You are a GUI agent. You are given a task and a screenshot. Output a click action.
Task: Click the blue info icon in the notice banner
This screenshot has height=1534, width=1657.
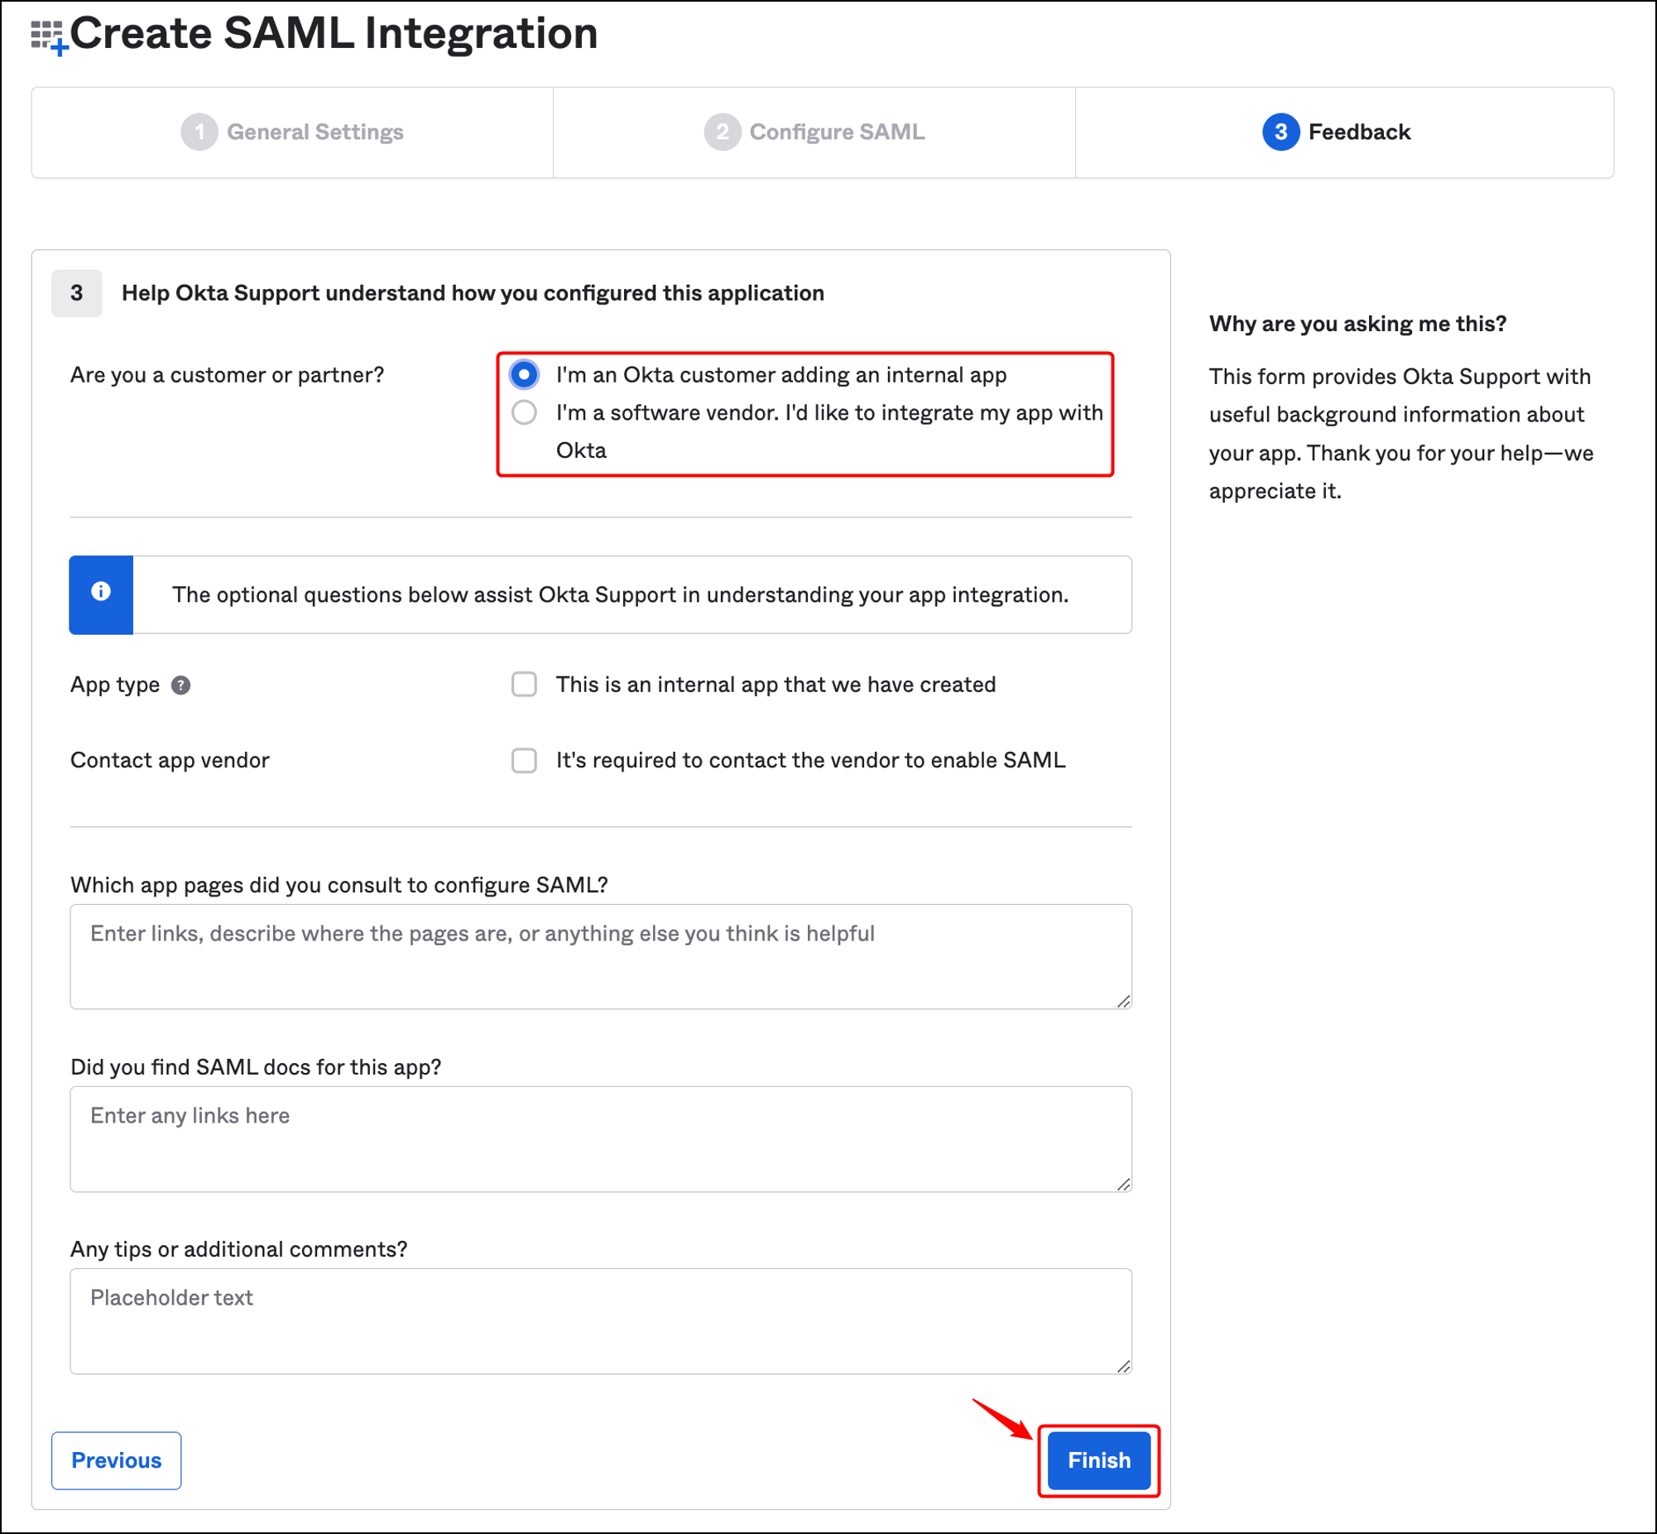point(101,591)
